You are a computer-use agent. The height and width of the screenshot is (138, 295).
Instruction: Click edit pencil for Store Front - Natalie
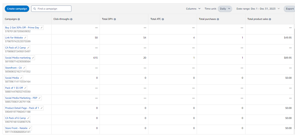30,128
